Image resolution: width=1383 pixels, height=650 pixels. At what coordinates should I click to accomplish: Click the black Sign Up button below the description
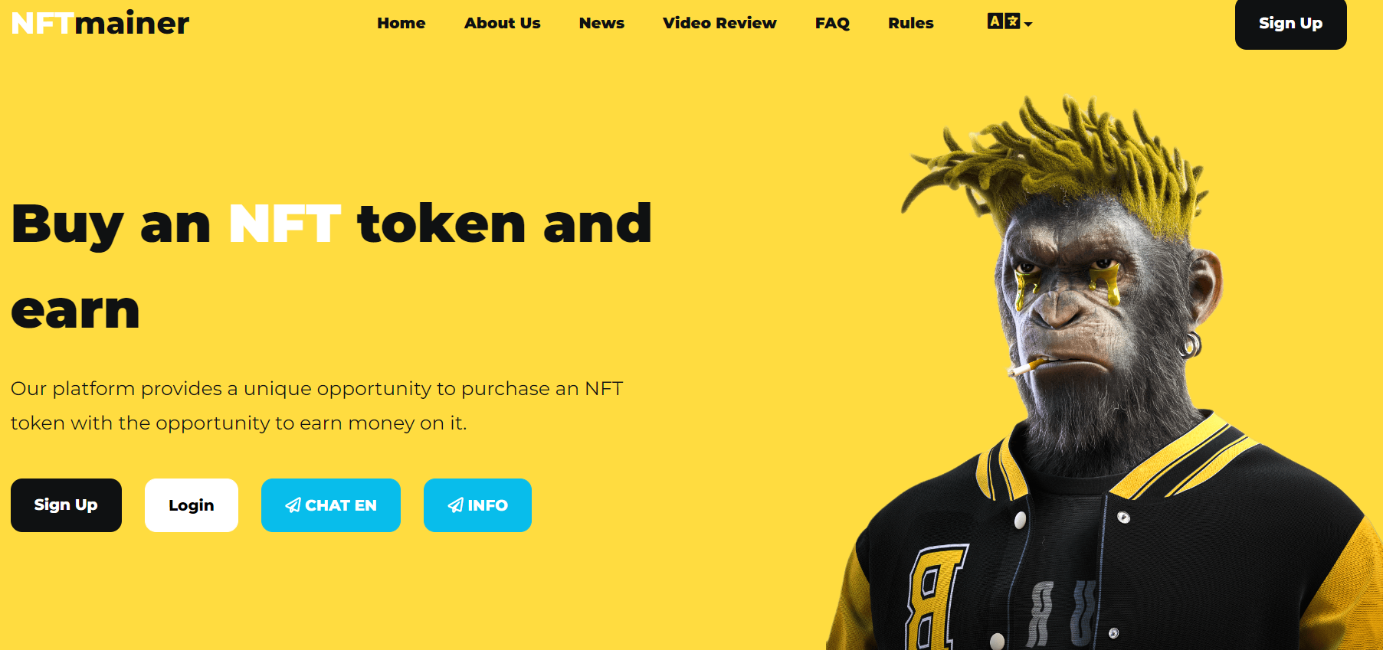pyautogui.click(x=66, y=505)
